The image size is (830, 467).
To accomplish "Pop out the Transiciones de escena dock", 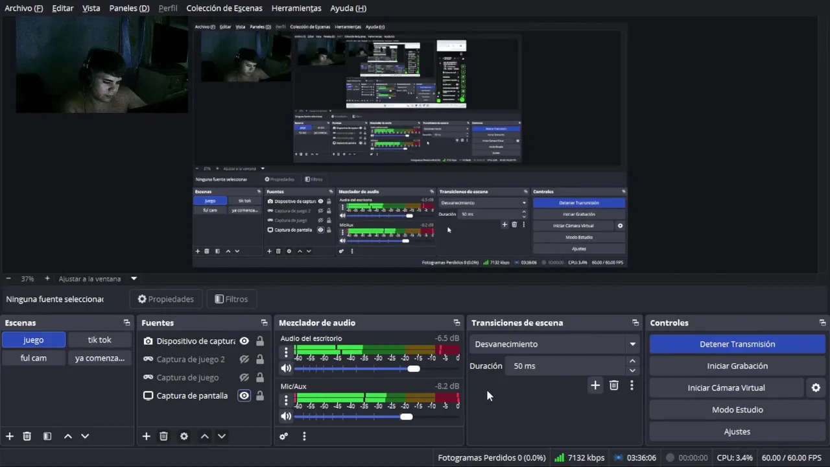I will point(635,323).
